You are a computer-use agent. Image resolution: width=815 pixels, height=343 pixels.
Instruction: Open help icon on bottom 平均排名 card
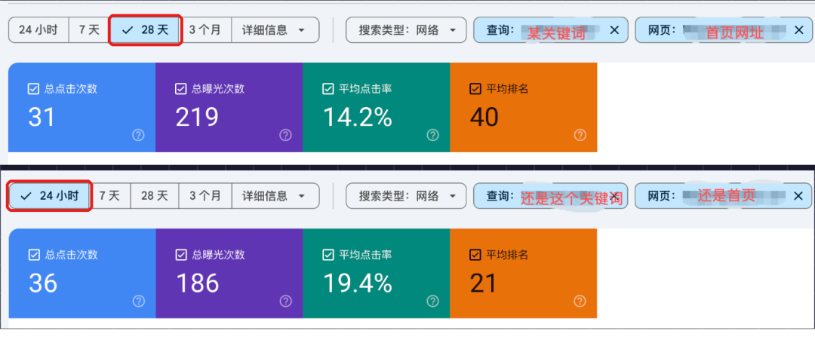pos(580,302)
